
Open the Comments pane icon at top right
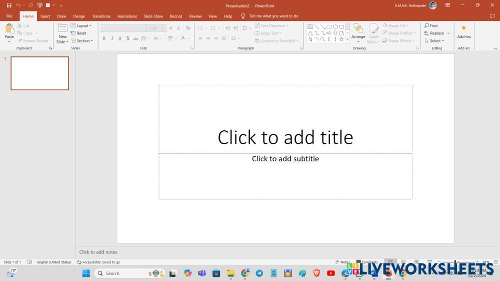[x=492, y=16]
